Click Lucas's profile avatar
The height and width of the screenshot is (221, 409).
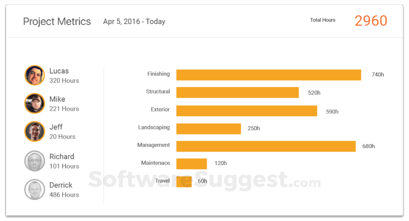point(35,75)
